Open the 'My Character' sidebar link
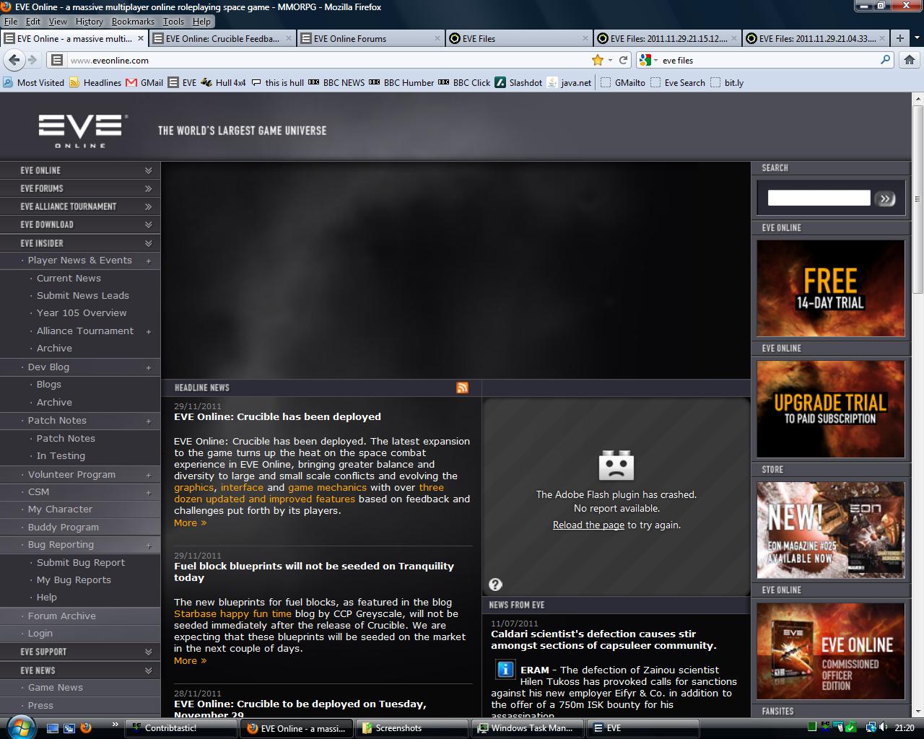Screen dimensions: 924x739 (x=60, y=509)
